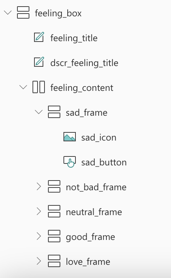Click the feeling_box vertical container icon
171x278 pixels.
23,12
